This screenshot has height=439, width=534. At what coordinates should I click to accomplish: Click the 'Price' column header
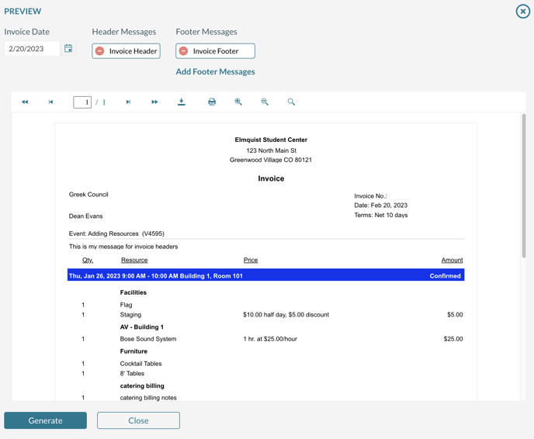(x=251, y=260)
